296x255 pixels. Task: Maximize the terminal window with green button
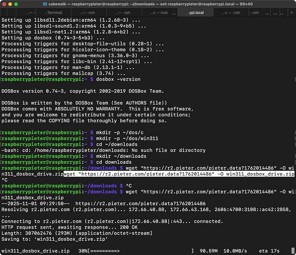[16, 4]
